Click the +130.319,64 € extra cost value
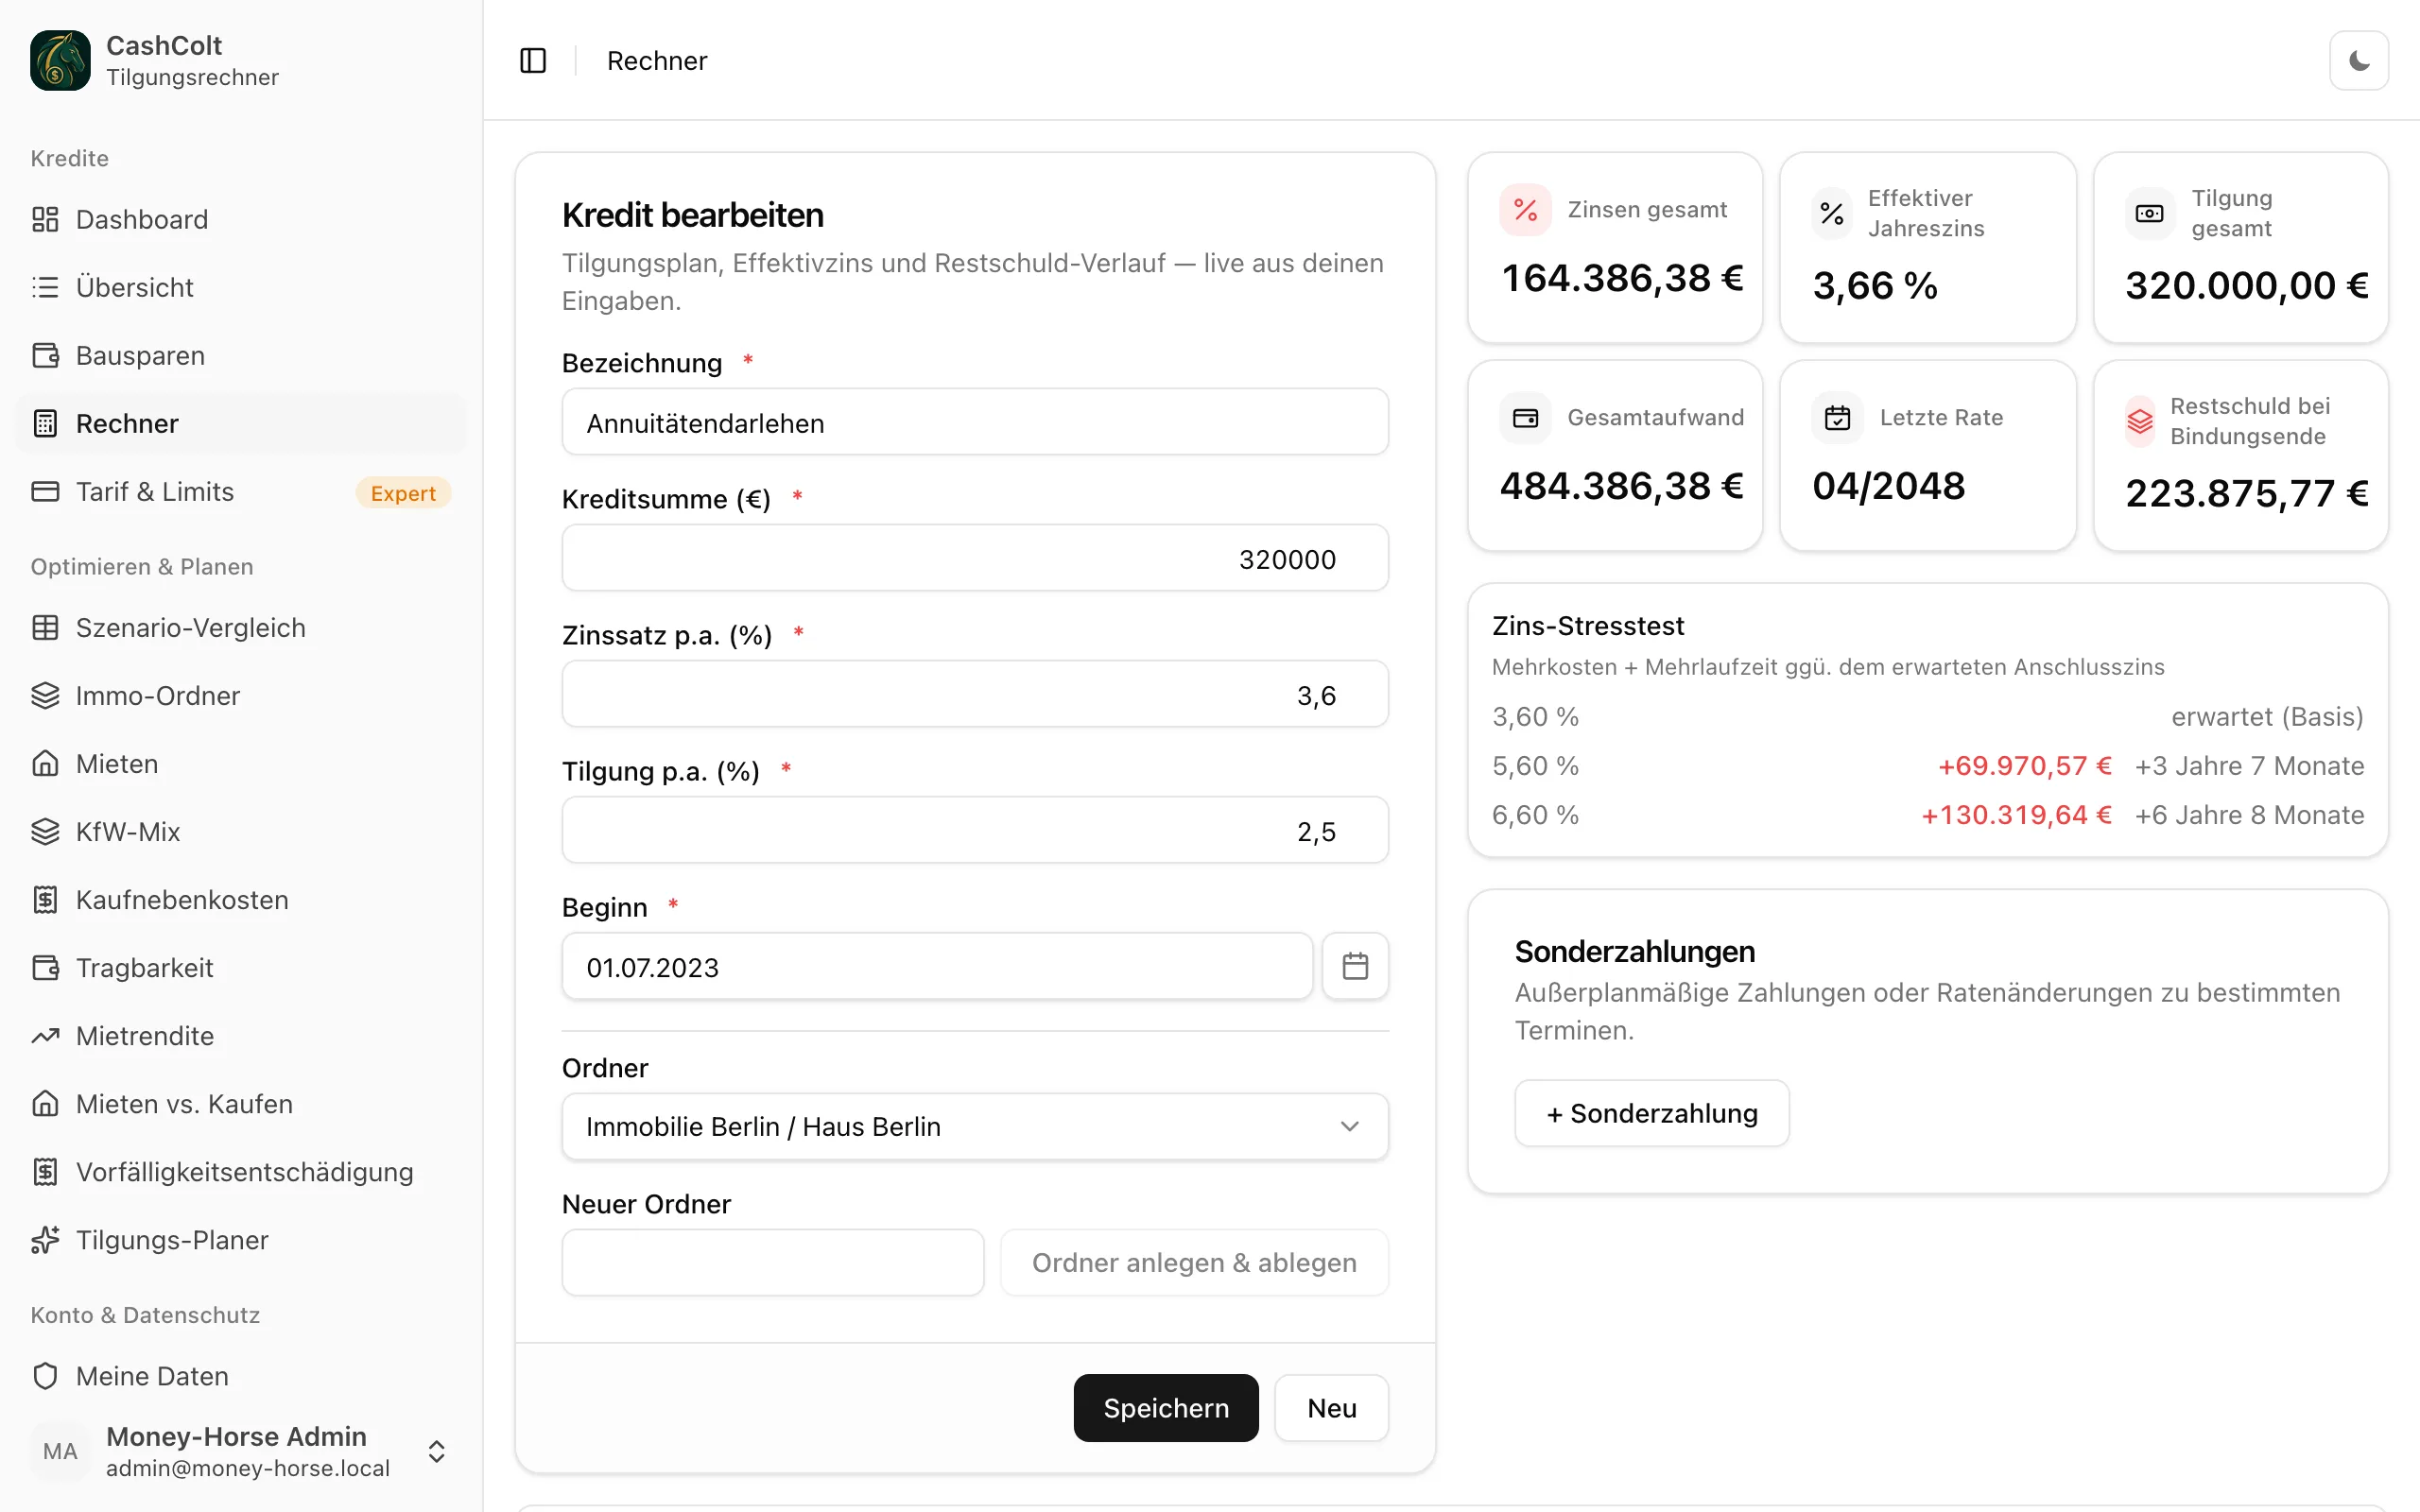Screen dimensions: 2420x1512 click(2016, 815)
